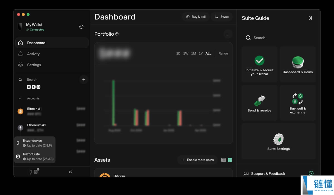Collapse the Accounts section chevron

tap(20, 99)
